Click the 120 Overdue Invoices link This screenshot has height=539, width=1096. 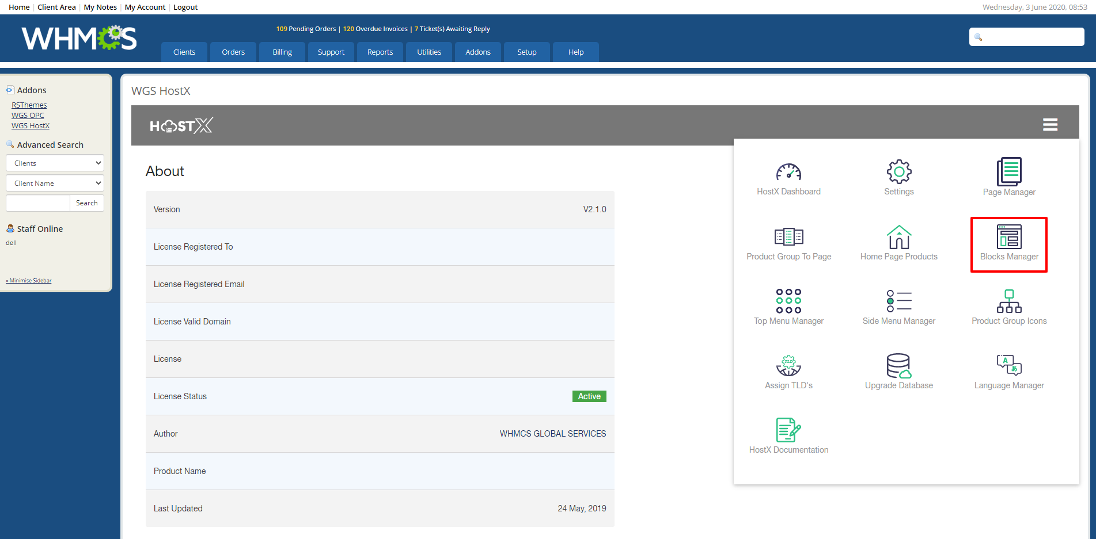click(375, 29)
